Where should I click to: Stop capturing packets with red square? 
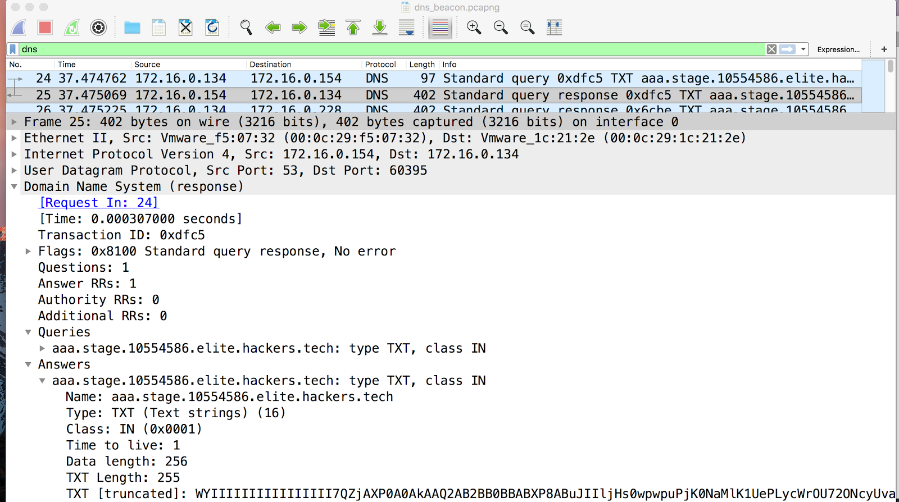(x=45, y=28)
